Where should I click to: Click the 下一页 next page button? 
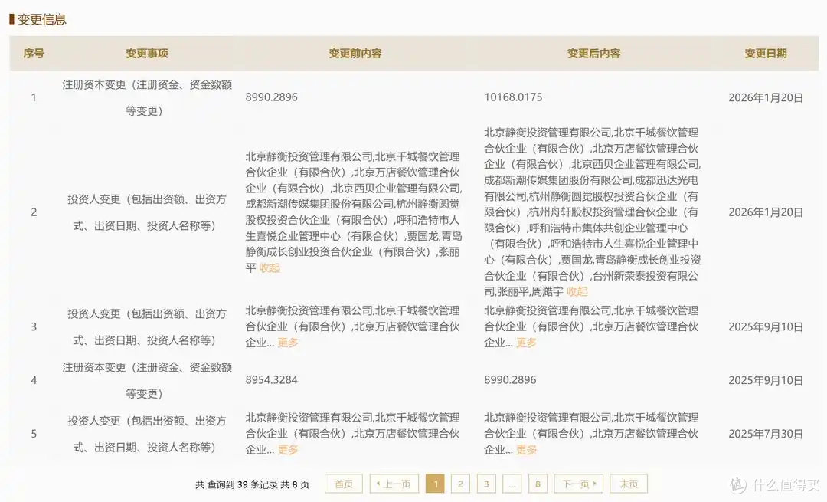point(578,484)
